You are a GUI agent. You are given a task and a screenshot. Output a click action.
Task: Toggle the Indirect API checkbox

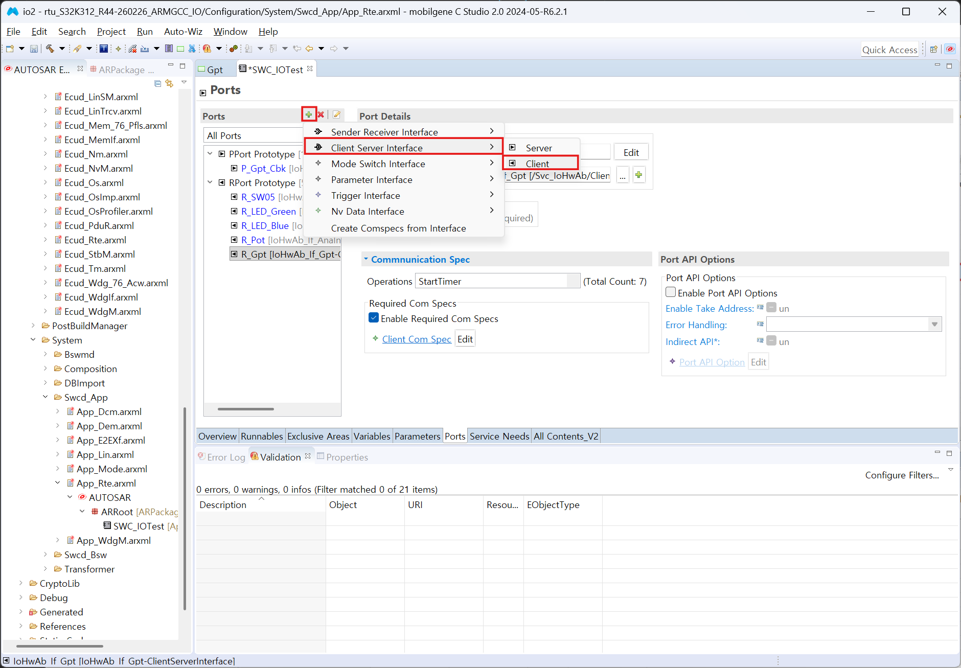coord(771,341)
